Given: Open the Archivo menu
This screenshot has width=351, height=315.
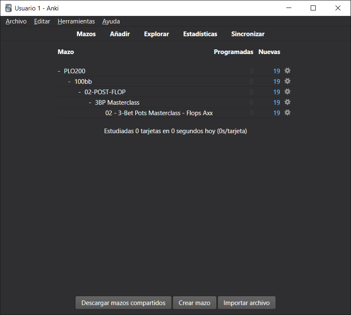Looking at the screenshot, I should pos(16,21).
